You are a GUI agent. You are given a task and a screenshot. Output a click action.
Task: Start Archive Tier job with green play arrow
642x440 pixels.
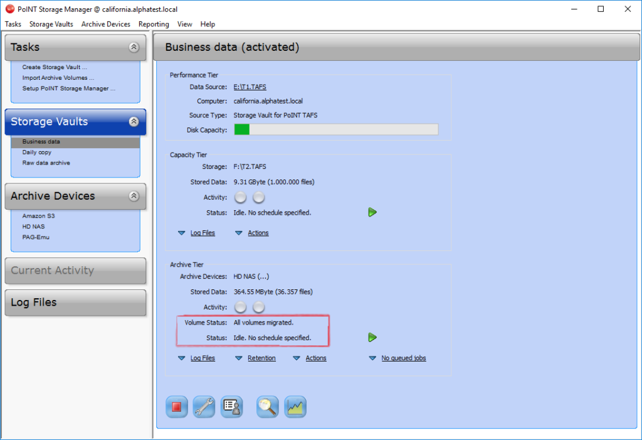click(x=372, y=338)
